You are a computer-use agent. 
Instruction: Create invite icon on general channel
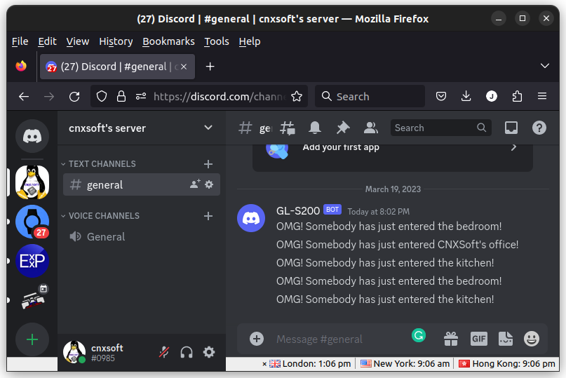pyautogui.click(x=195, y=184)
